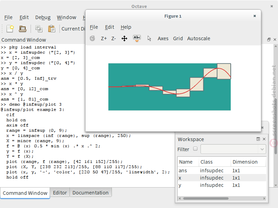
Task: Open the Debug menu in Octave
Action: (43, 17)
